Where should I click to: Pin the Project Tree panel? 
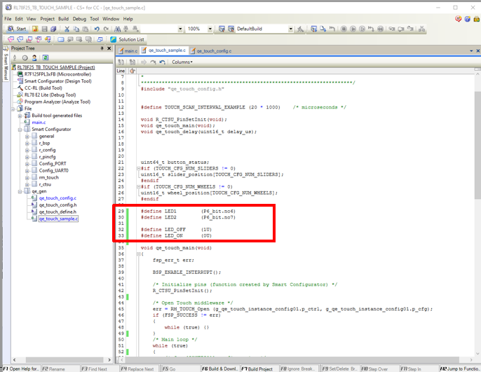(102, 48)
